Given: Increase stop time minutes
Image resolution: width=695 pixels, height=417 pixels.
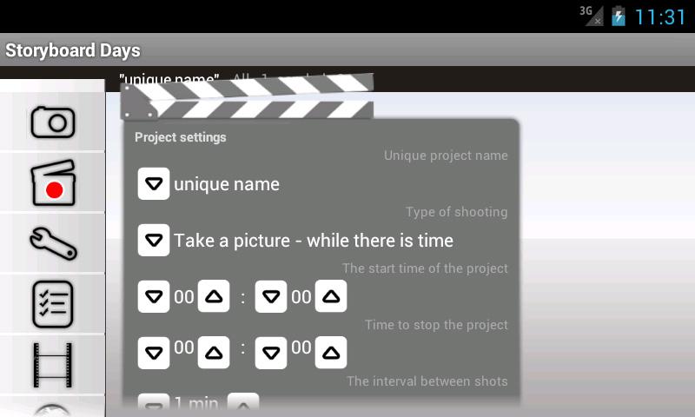Looking at the screenshot, I should point(331,353).
